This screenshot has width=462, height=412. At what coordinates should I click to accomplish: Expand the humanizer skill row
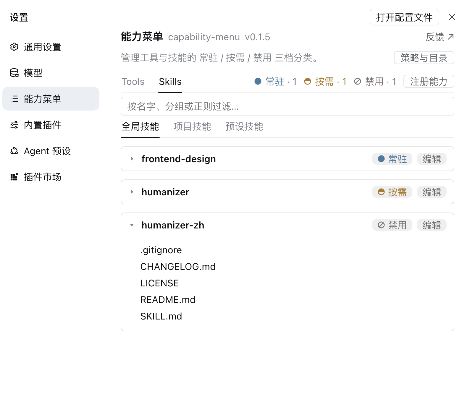132,192
